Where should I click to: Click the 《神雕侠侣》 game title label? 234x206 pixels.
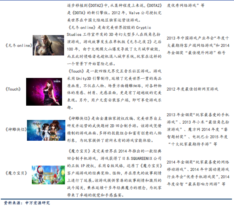[16, 129]
